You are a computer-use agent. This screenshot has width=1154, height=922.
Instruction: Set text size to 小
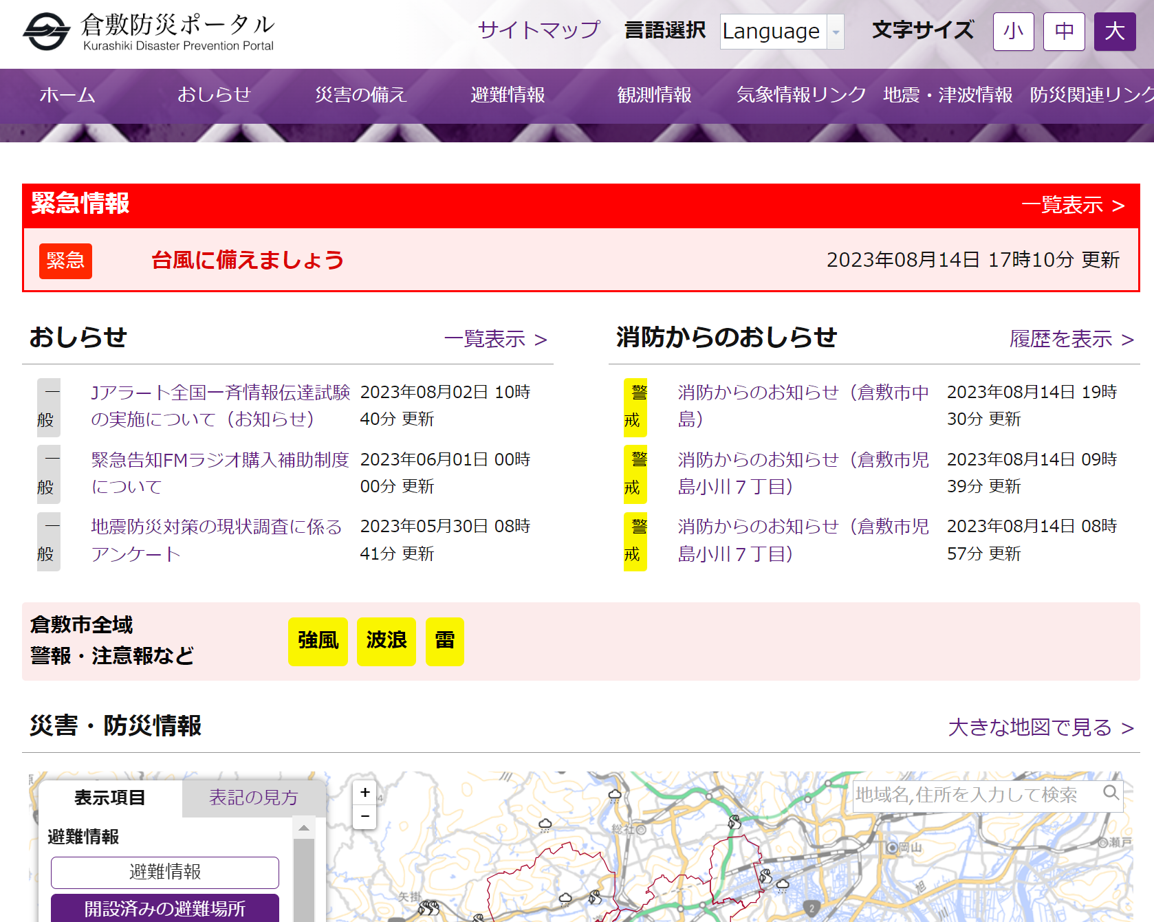pyautogui.click(x=1013, y=32)
